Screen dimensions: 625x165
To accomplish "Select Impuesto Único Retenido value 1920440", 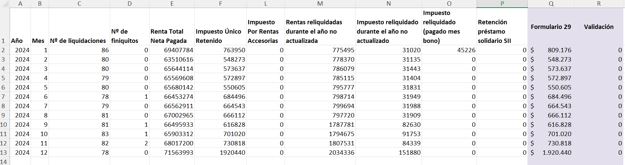I will [x=220, y=152].
